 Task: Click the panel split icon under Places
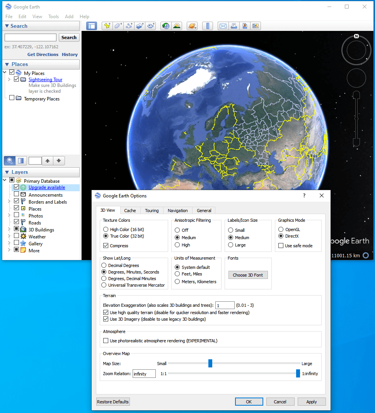21,161
